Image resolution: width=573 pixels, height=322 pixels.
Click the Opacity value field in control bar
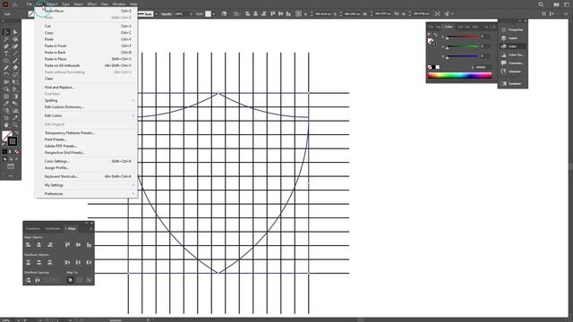coord(181,14)
